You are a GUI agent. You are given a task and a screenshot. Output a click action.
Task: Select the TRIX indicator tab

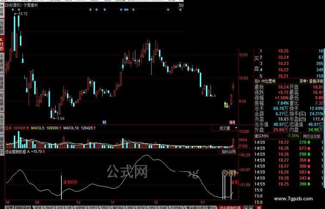coord(104,207)
